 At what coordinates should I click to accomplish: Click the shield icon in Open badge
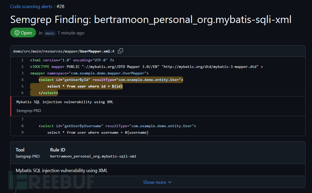click(16, 33)
